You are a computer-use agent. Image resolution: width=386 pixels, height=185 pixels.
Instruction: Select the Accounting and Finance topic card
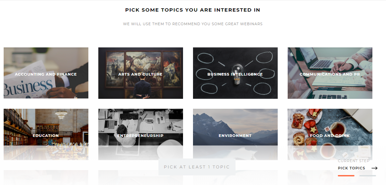pos(46,73)
